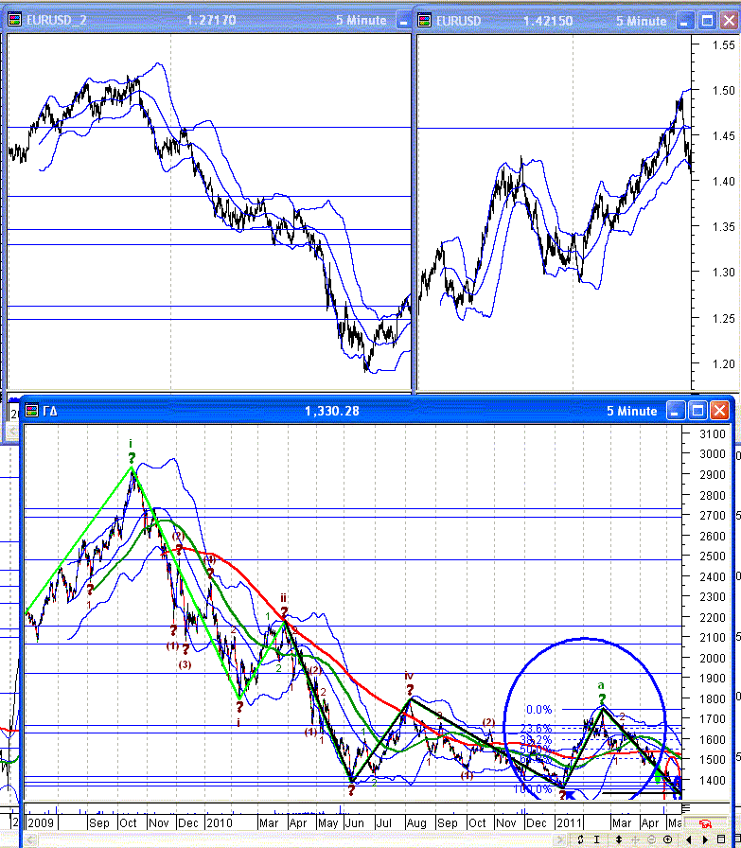Click the EURUSD window system menu icon
This screenshot has width=741, height=848.
(425, 21)
